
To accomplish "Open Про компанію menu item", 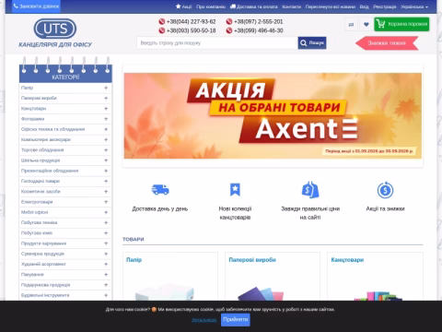I will tap(211, 6).
